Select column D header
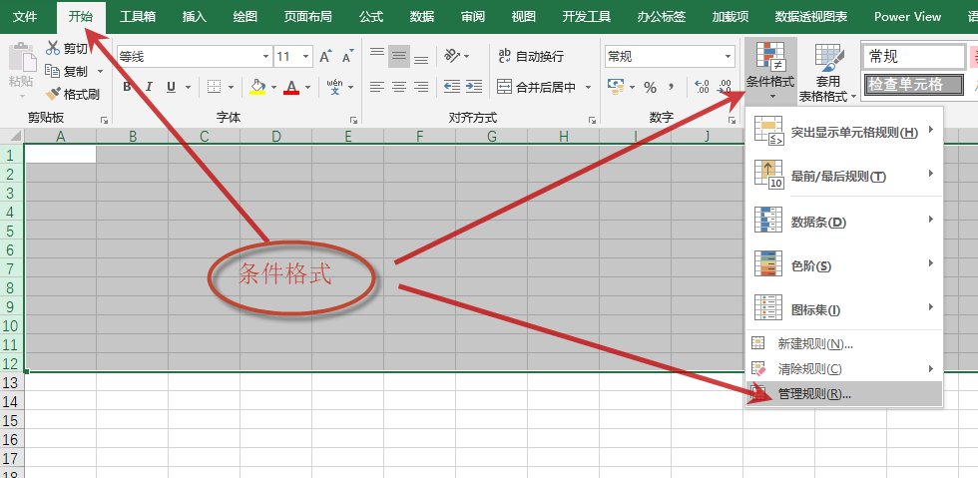The width and height of the screenshot is (978, 478). [276, 136]
